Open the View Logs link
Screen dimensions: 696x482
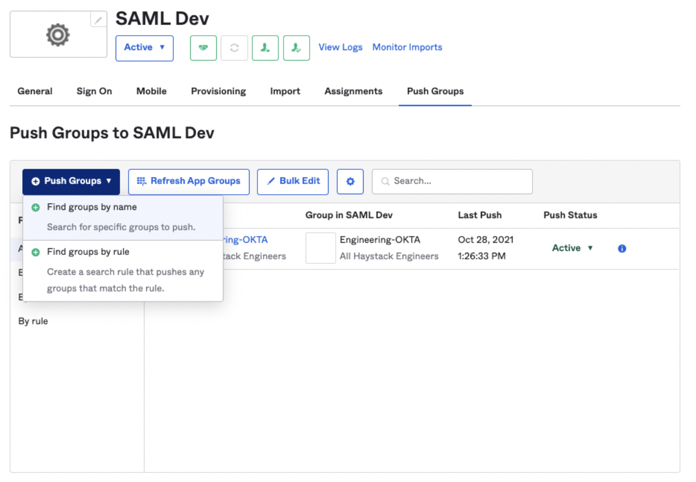click(340, 47)
